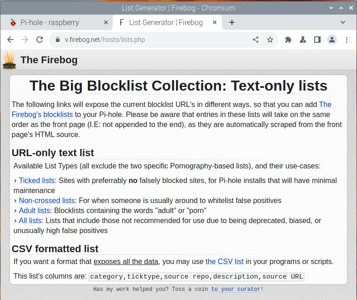Click the browser forward arrow
The width and height of the screenshot is (357, 300).
coord(25,40)
